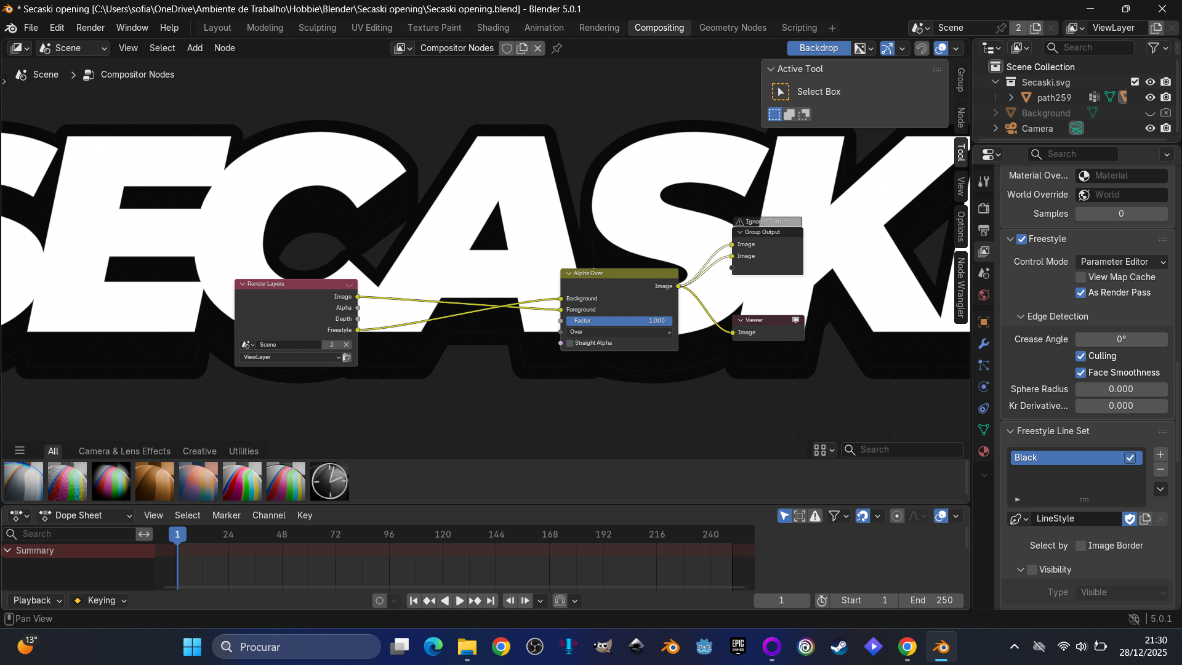Click the Tool properties wrench icon
Screen dimensions: 1182x665
[x=984, y=181]
